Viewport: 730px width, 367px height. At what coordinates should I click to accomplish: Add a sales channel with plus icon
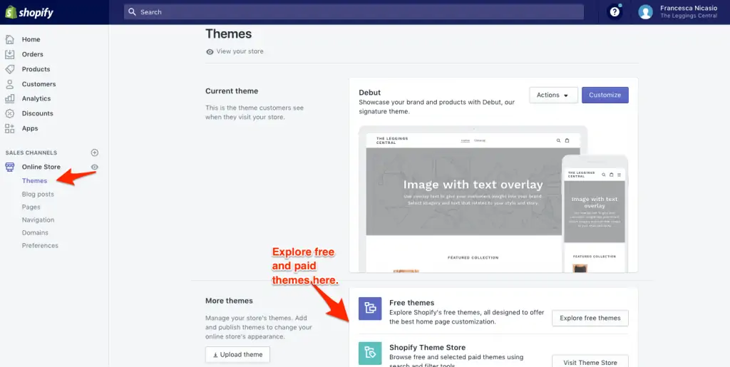(x=95, y=153)
